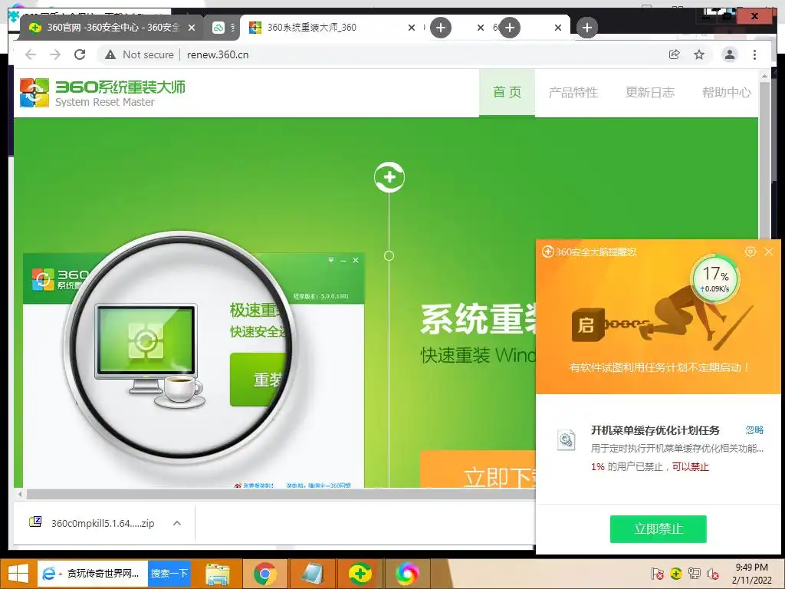Open File Explorer from the taskbar
This screenshot has width=785, height=589.
tap(218, 574)
